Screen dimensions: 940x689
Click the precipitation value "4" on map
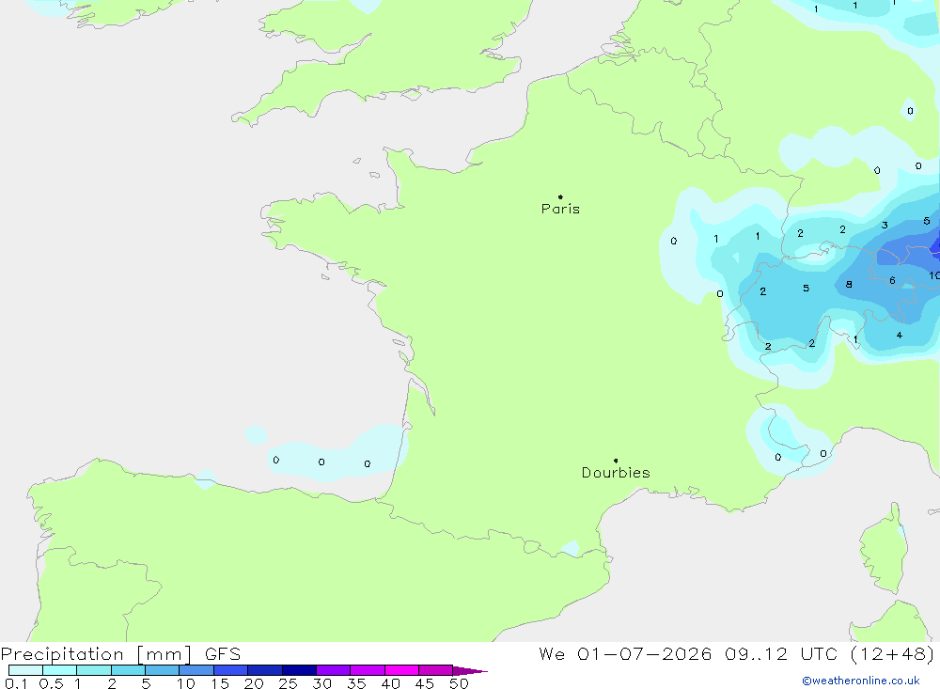point(900,336)
